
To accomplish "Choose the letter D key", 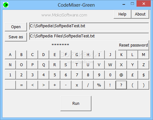I will pos(43,55).
